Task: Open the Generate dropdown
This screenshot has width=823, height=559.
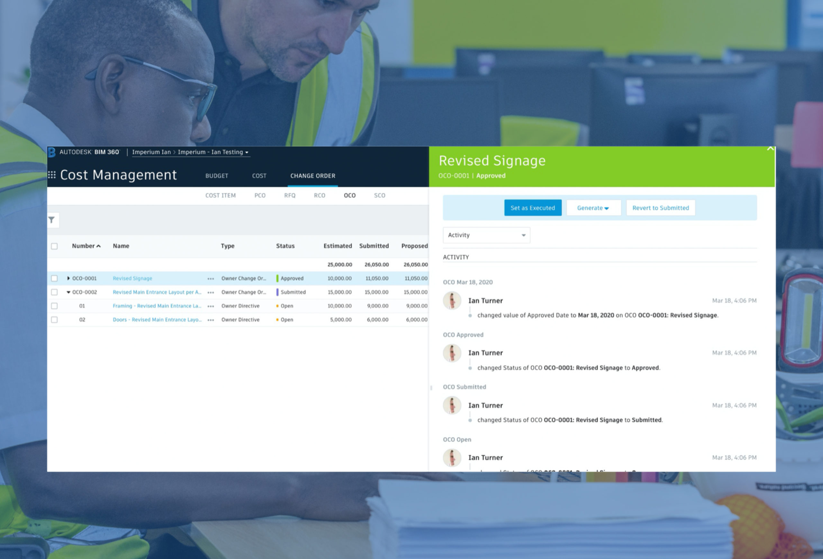Action: (x=593, y=208)
